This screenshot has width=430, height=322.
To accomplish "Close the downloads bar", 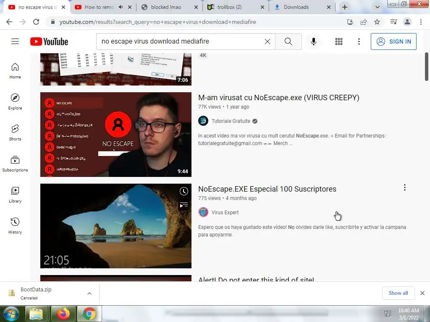I will pos(422,293).
